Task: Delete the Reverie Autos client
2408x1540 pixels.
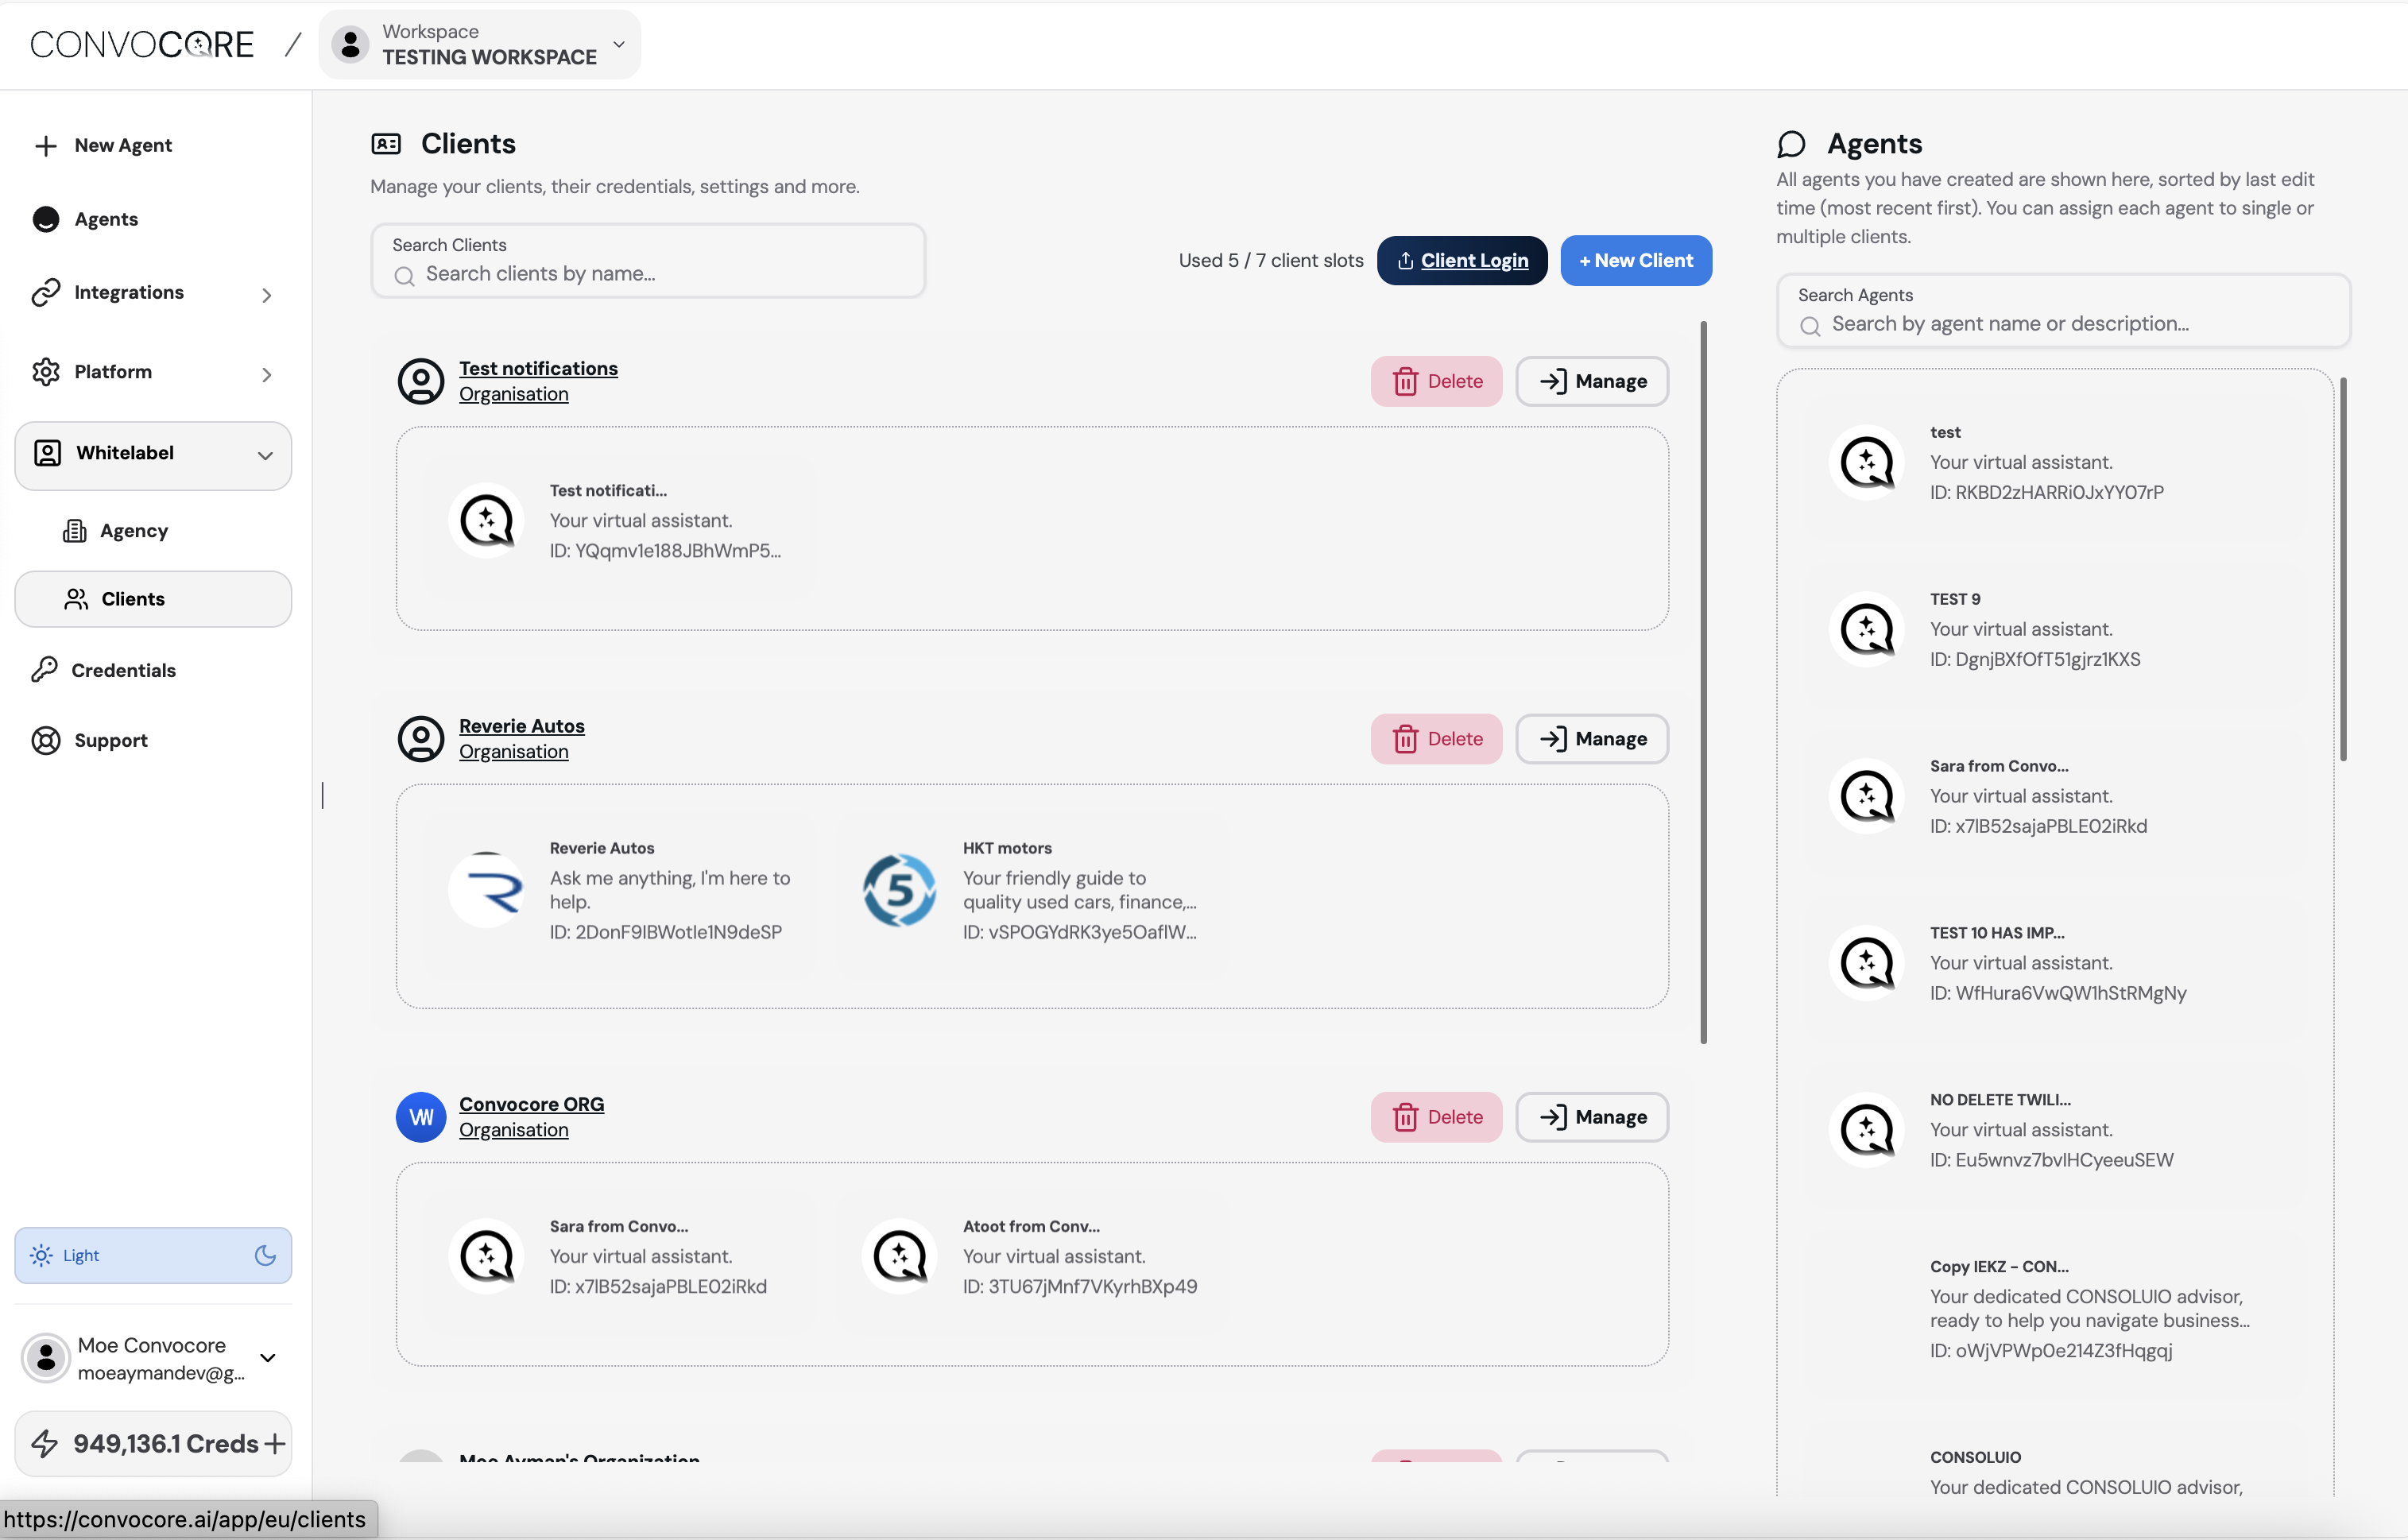Action: click(x=1436, y=739)
